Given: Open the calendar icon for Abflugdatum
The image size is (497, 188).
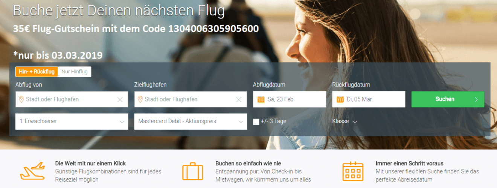Looking at the screenshot, I should point(261,99).
